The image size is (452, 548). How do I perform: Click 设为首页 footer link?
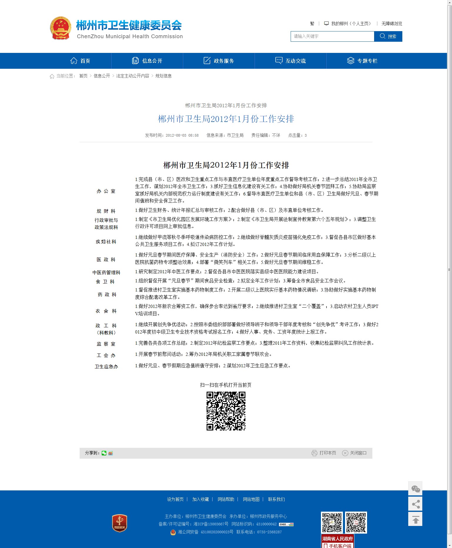coord(175,499)
